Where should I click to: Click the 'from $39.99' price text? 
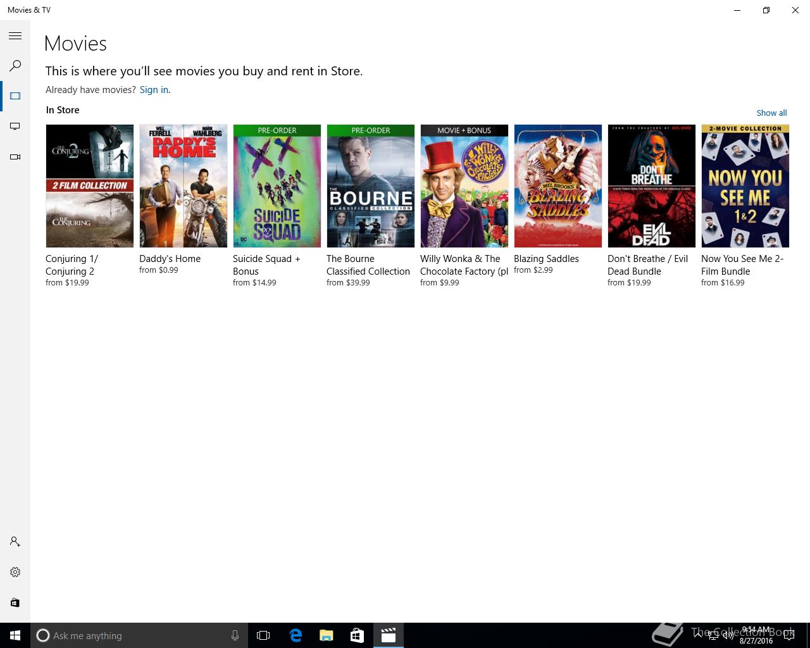(348, 283)
